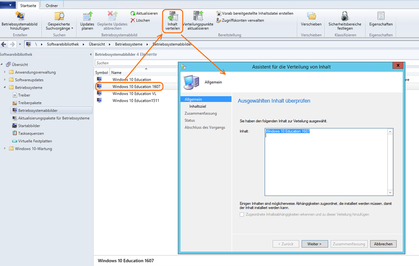
Task: Click the Verteilungspunkte aktualisieren icon
Action: coord(198,16)
